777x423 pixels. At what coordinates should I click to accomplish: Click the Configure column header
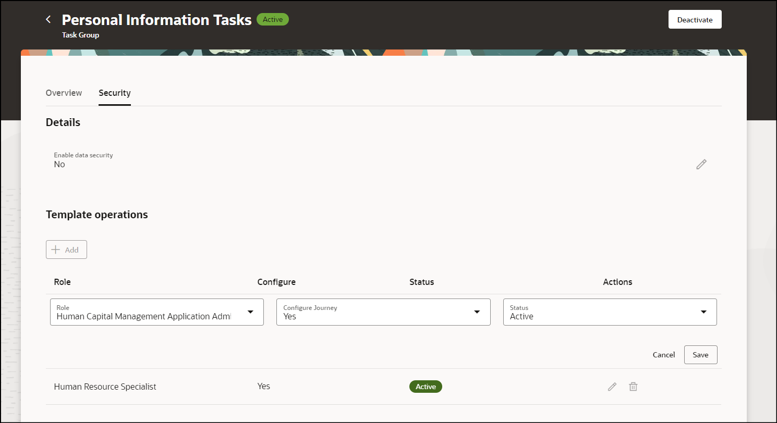[276, 282]
